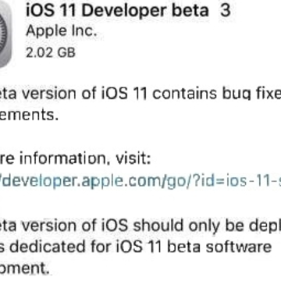Click the 2.02 GB download size
This screenshot has width=281, height=281.
pyautogui.click(x=51, y=52)
